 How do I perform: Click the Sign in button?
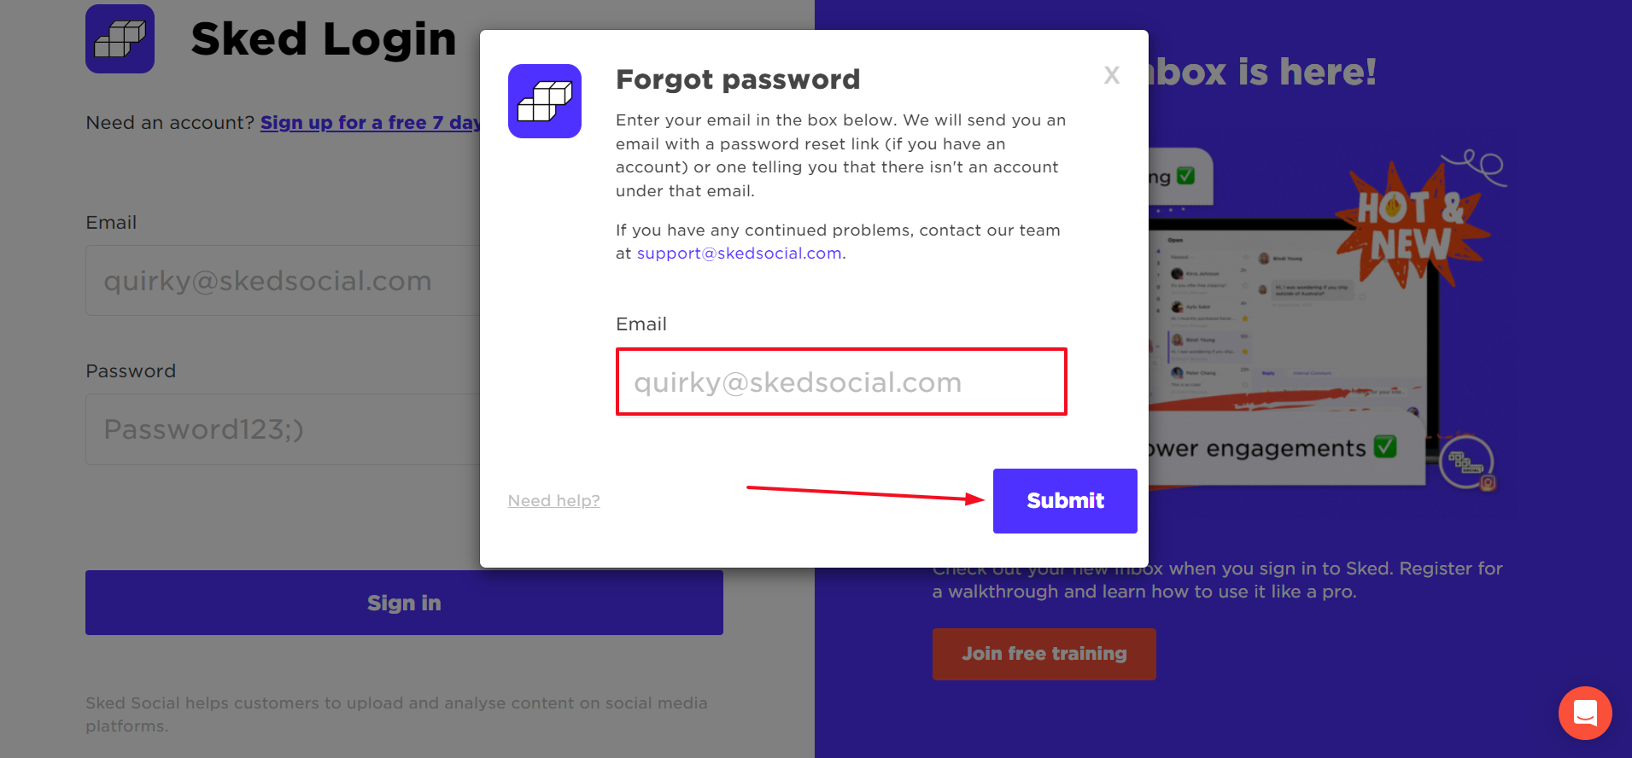pyautogui.click(x=404, y=603)
